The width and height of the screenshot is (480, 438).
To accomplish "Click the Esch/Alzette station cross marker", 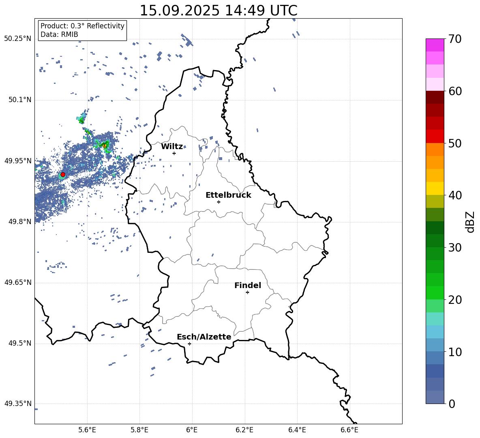I will (189, 344).
